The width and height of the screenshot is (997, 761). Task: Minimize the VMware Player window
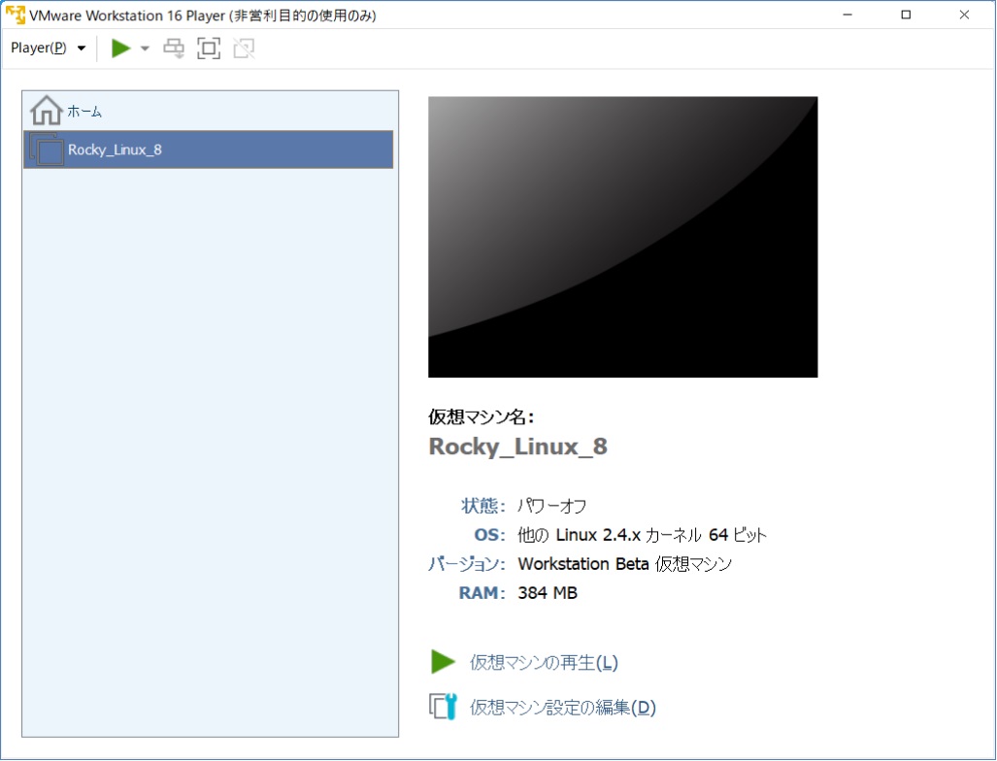click(847, 15)
